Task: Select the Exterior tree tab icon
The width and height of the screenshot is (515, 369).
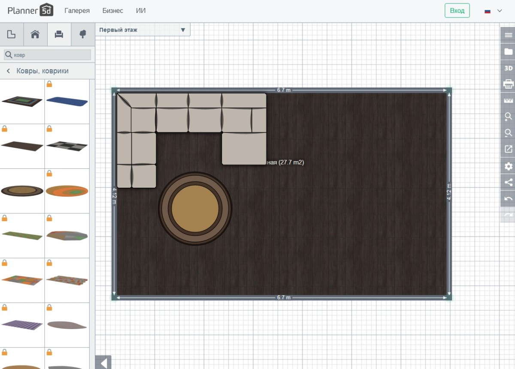Action: click(x=83, y=34)
